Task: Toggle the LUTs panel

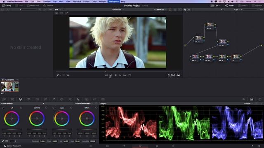Action: point(19,5)
